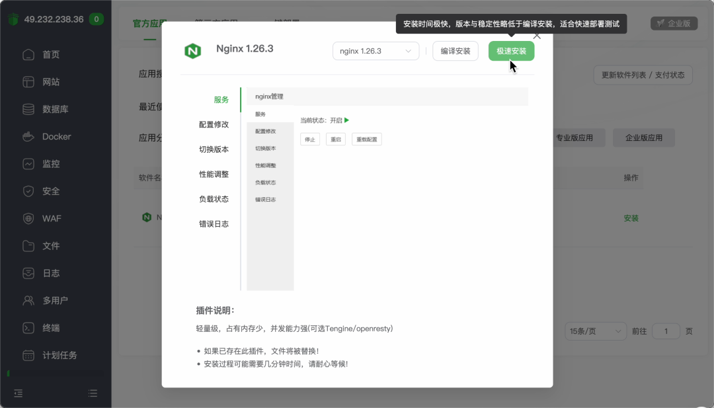This screenshot has height=408, width=714.
Task: Stop Nginx with the 停止 button
Action: pos(310,139)
